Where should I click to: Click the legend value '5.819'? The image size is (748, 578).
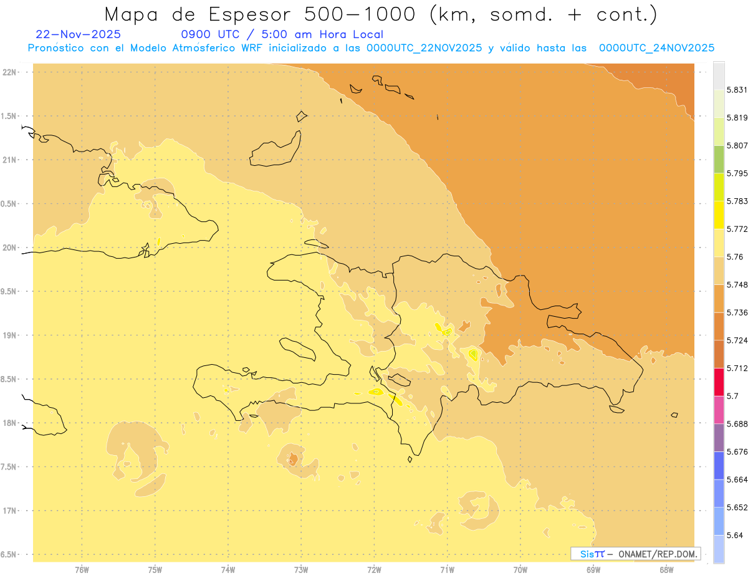click(737, 118)
